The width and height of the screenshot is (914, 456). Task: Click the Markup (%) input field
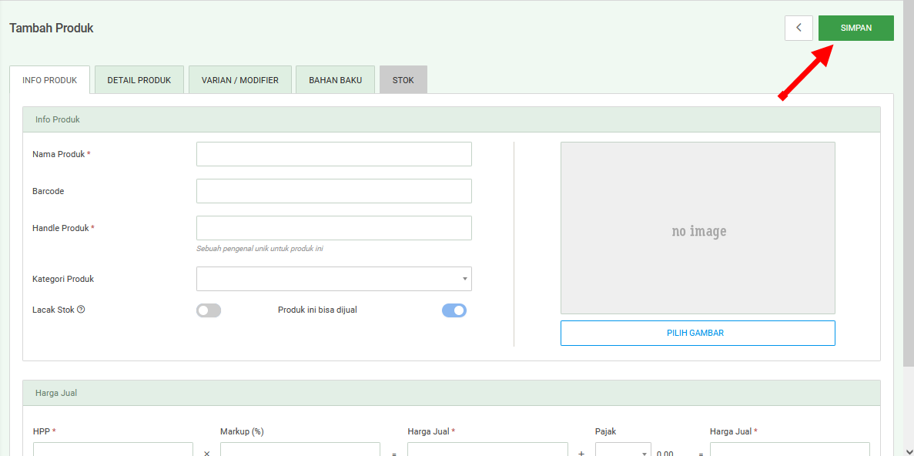pos(300,450)
